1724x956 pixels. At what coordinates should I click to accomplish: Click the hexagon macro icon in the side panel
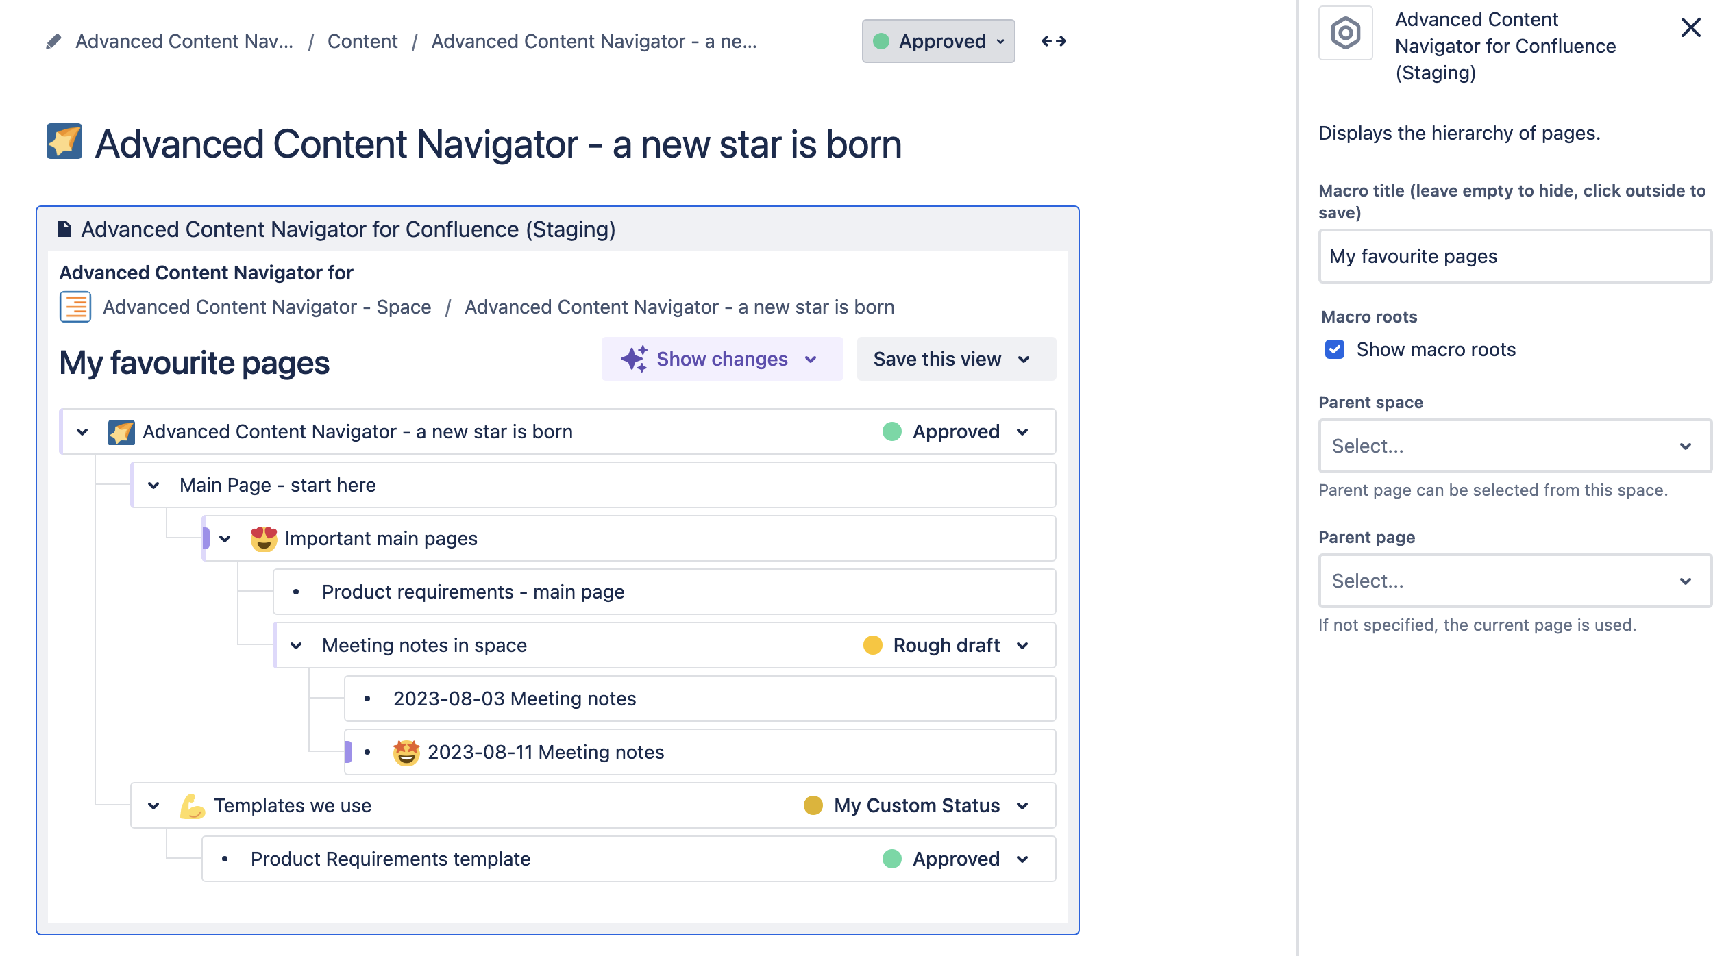(1345, 33)
